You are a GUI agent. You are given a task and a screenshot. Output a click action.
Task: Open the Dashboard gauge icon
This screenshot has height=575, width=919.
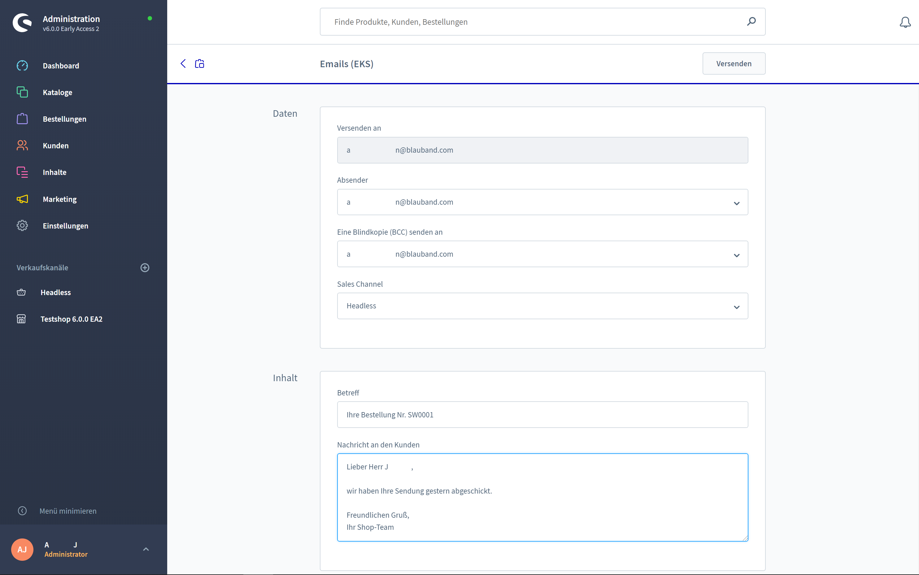click(22, 65)
